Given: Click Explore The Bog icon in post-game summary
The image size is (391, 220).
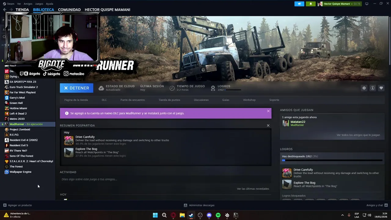Looking at the screenshot, I should tap(69, 152).
